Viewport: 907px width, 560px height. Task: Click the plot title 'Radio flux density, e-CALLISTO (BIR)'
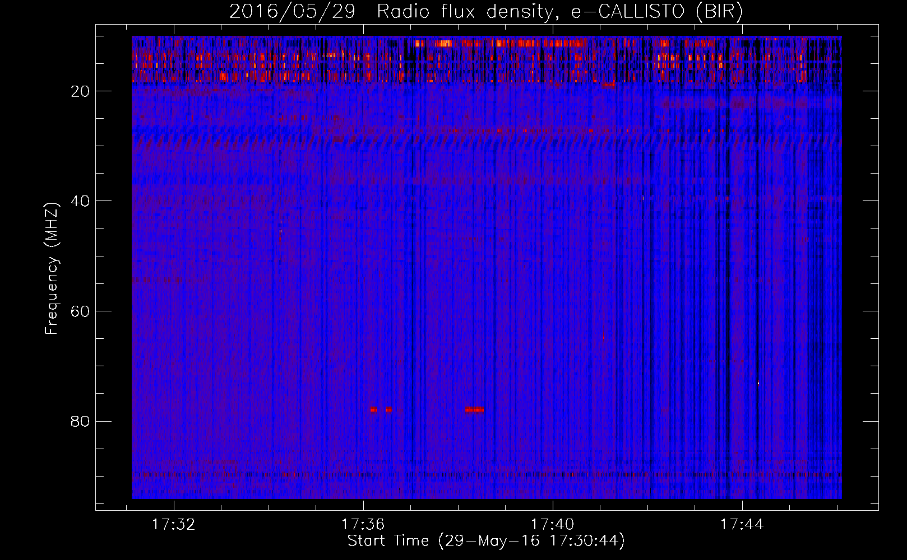(x=559, y=12)
